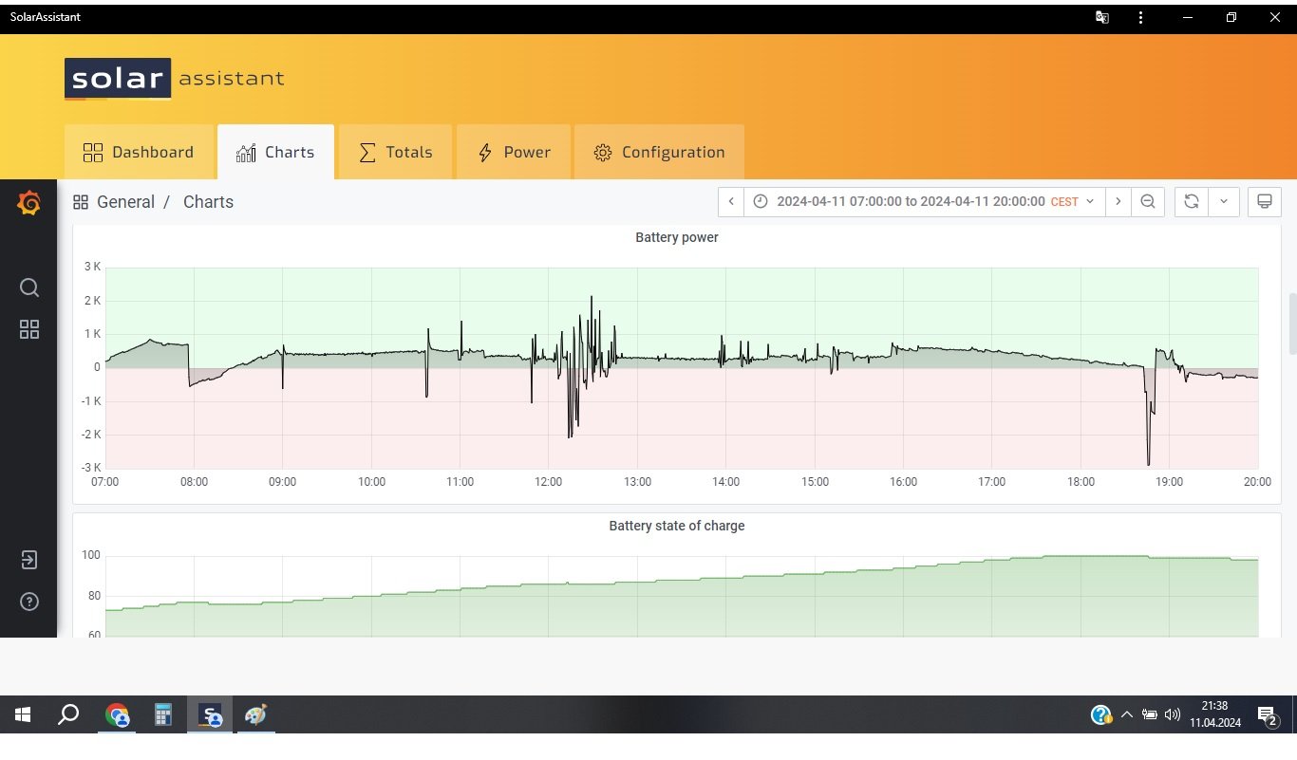Expand the refresh interval dropdown
This screenshot has height=760, width=1297.
tap(1224, 201)
